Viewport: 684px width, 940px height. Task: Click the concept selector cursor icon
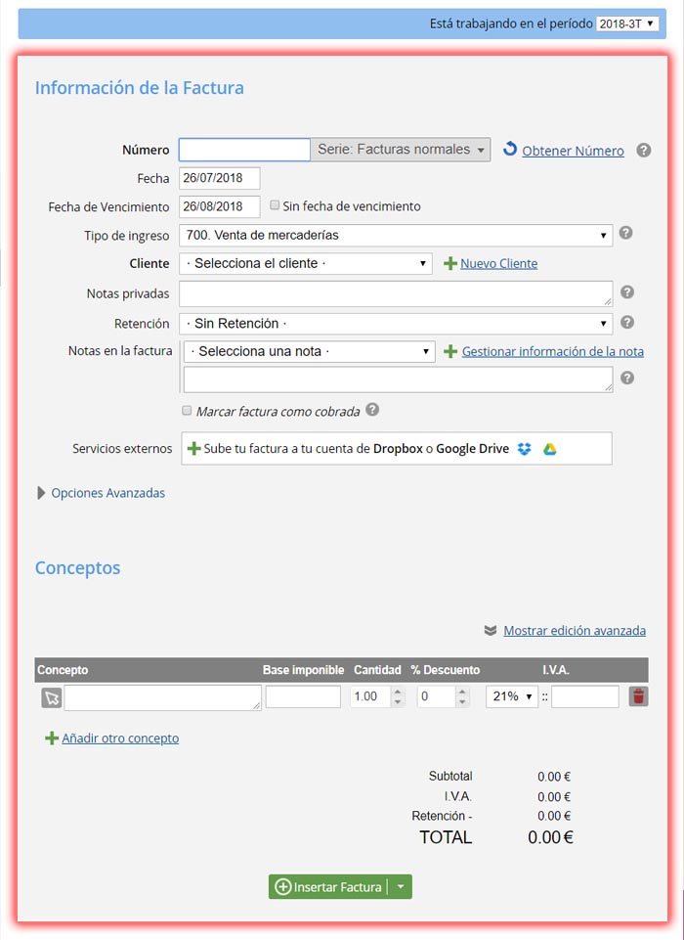click(x=51, y=697)
